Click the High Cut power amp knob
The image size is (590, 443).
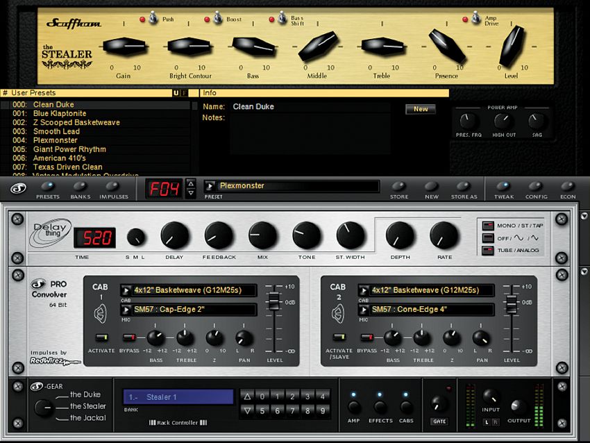tap(503, 121)
